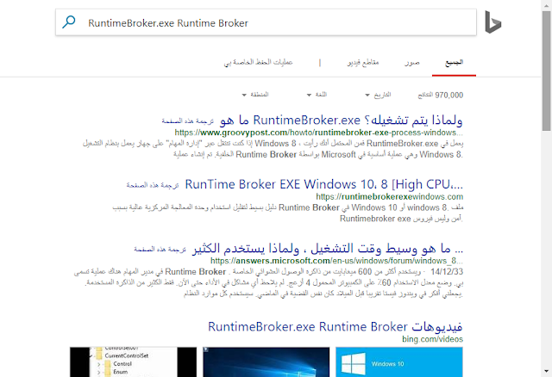This screenshot has height=377, width=552.
Task: Click the search box with RuntimeBroker.exe query
Action: [x=266, y=22]
